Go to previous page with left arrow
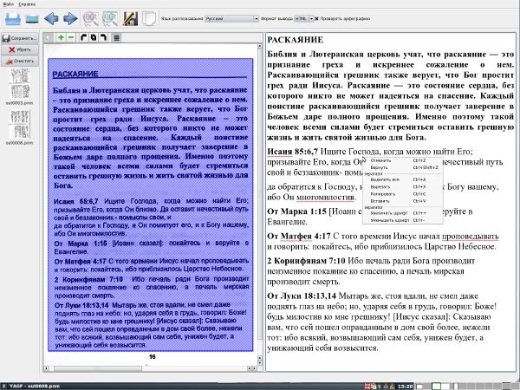Viewport: 520px width, 390px height. tap(51, 18)
